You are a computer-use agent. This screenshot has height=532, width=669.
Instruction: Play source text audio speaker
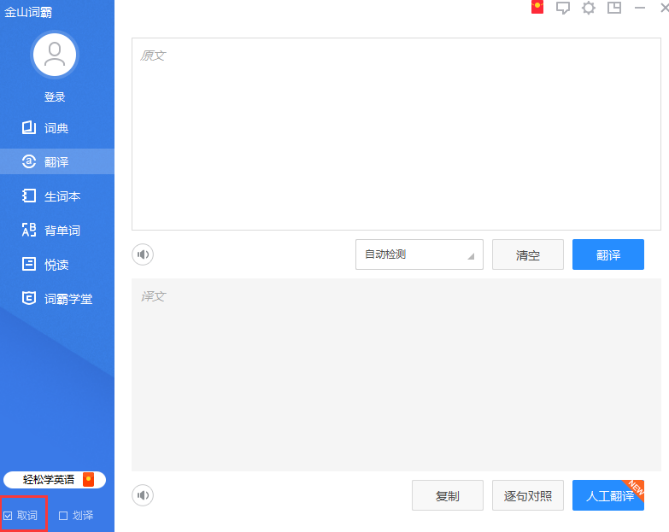(143, 254)
